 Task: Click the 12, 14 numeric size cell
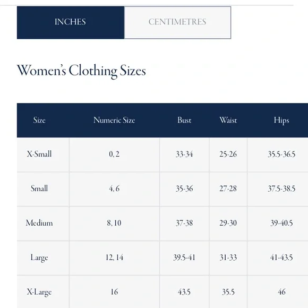[114, 258]
